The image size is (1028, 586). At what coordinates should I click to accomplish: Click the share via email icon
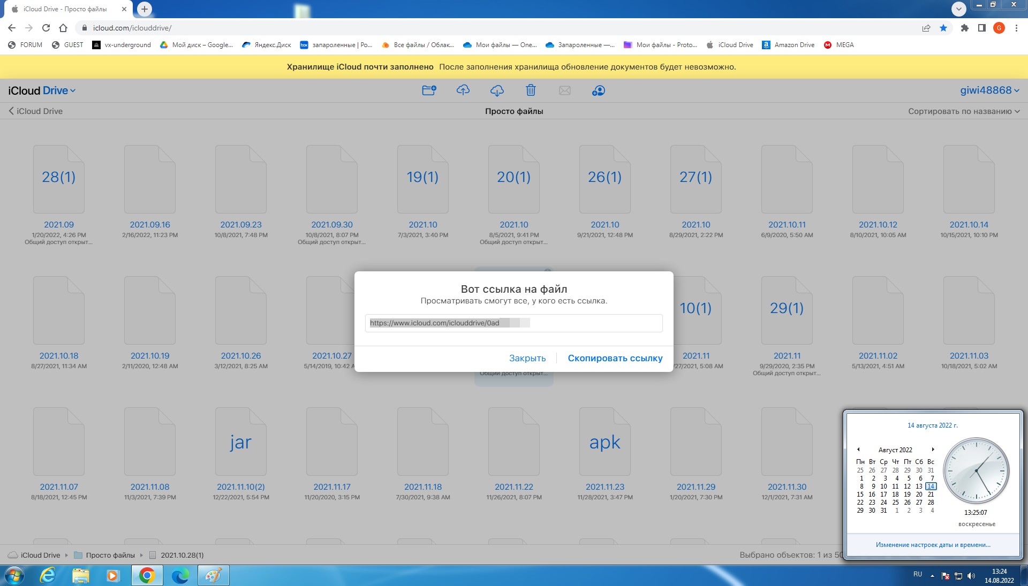click(565, 90)
